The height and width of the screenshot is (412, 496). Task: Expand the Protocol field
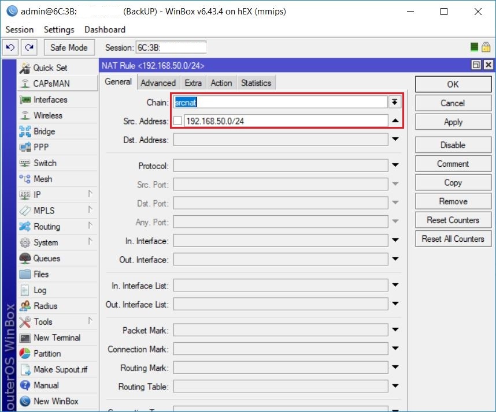[395, 165]
